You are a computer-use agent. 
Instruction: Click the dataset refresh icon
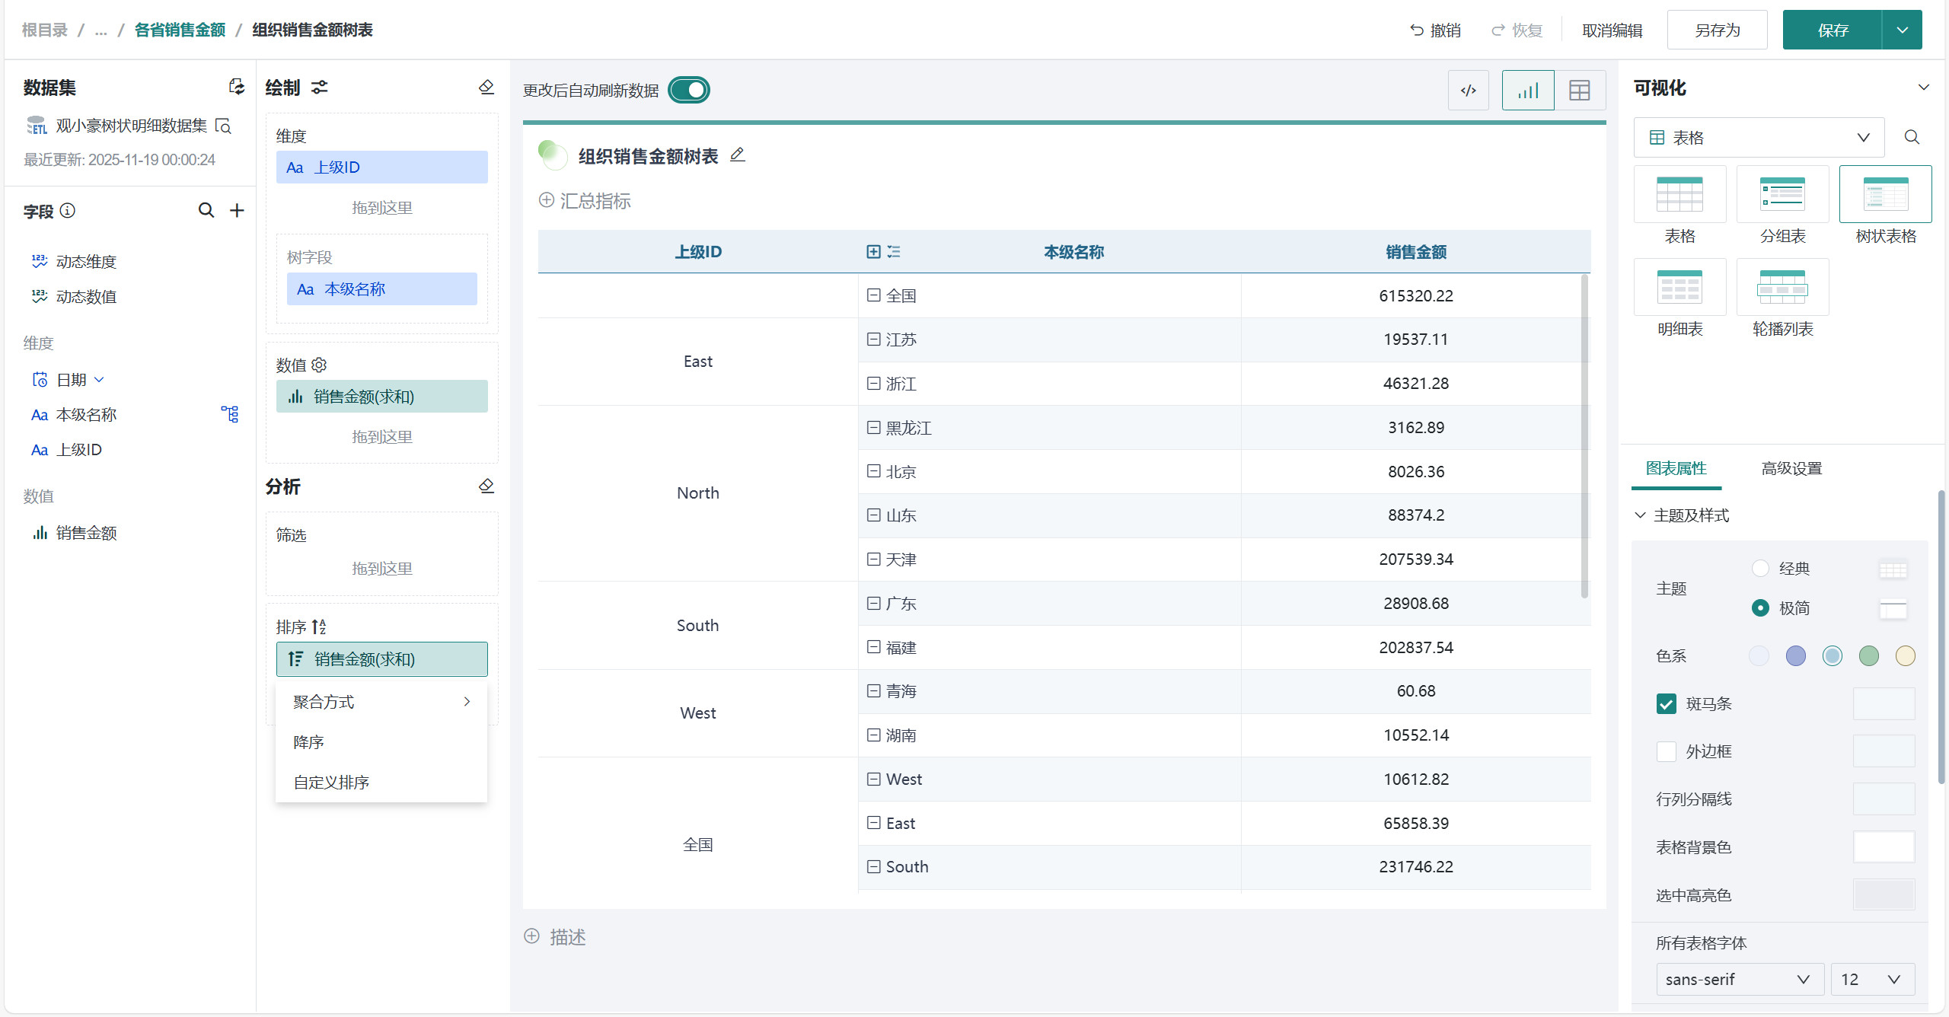[237, 87]
